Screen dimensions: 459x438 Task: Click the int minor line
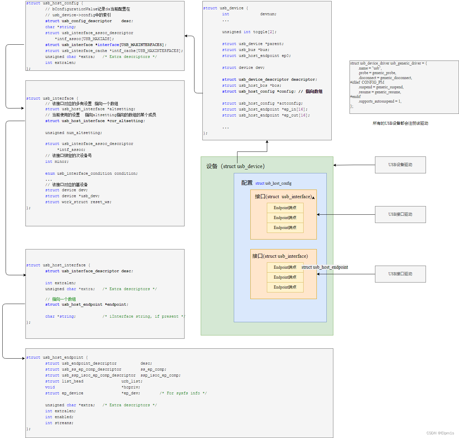(x=57, y=161)
